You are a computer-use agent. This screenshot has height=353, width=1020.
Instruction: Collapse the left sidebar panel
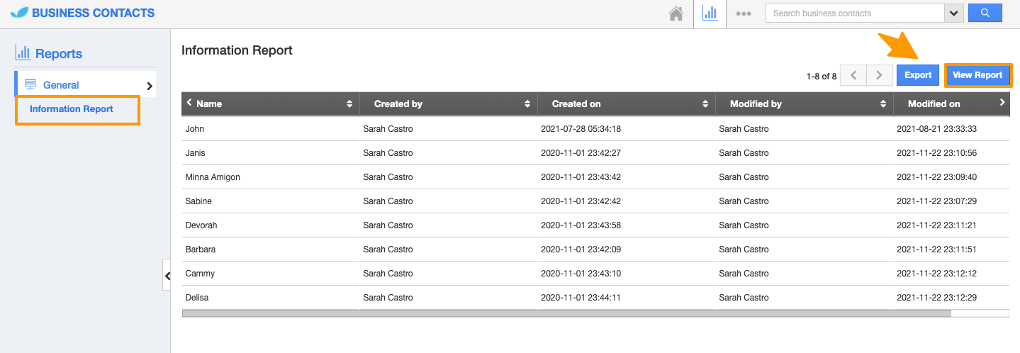coord(167,276)
